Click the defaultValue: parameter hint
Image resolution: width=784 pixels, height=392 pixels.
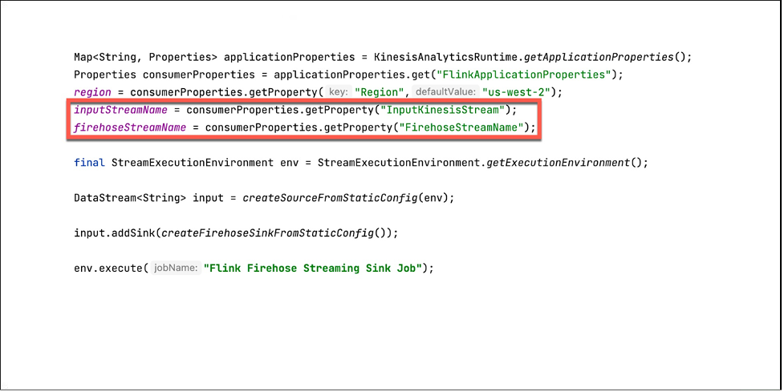pyautogui.click(x=446, y=92)
